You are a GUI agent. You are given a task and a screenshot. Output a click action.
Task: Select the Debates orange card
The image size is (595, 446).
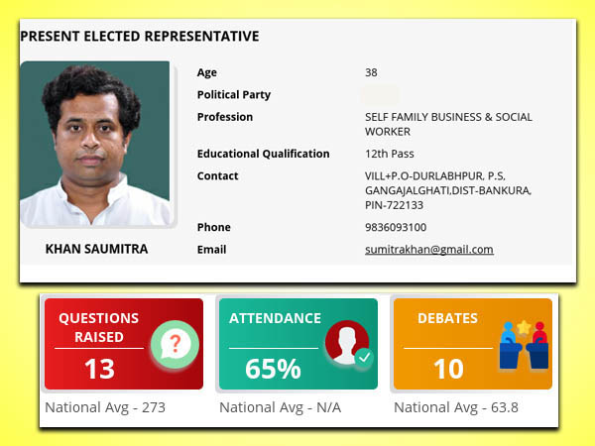pos(473,344)
